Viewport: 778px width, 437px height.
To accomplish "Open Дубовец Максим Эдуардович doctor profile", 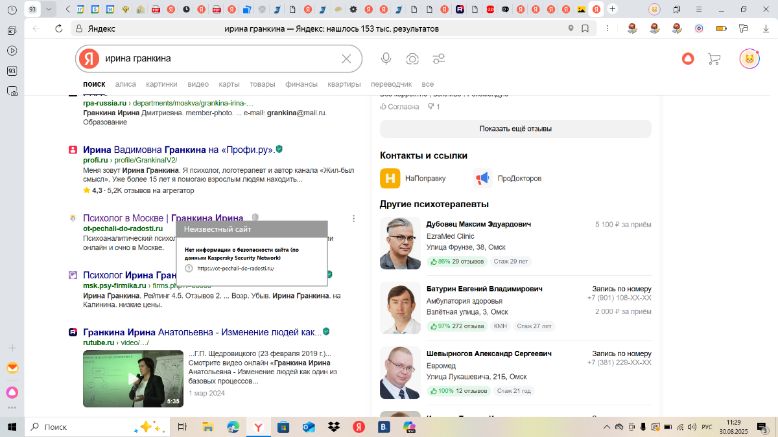I will 478,225.
